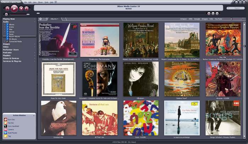This screenshot has width=248, height=144.
Task: Select the Recent Albums music note icon
Action: coord(7,36)
